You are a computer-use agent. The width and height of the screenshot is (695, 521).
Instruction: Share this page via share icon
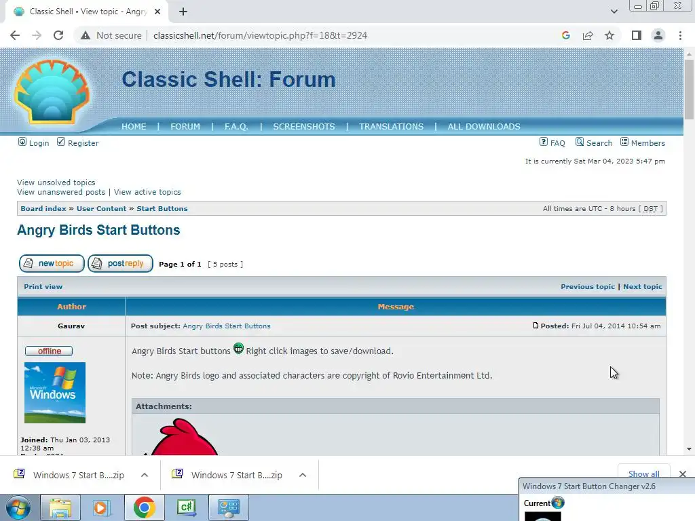pos(588,35)
